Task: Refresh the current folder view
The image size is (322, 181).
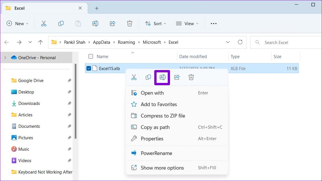Action: tap(240, 42)
